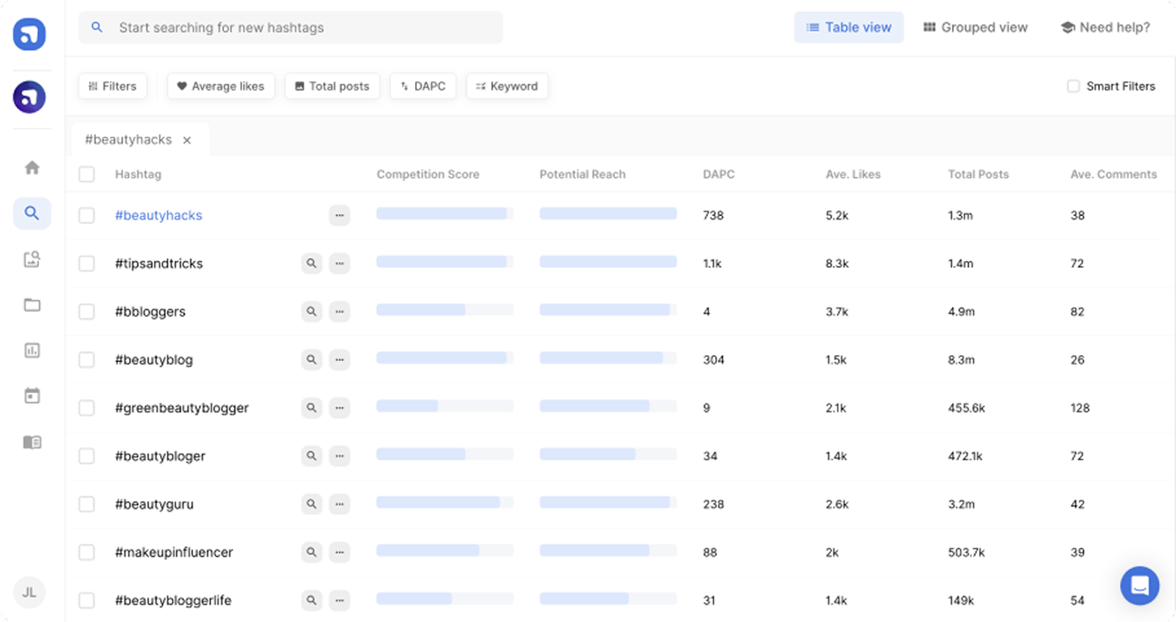Check the box for #bbloggers row

pos(86,312)
